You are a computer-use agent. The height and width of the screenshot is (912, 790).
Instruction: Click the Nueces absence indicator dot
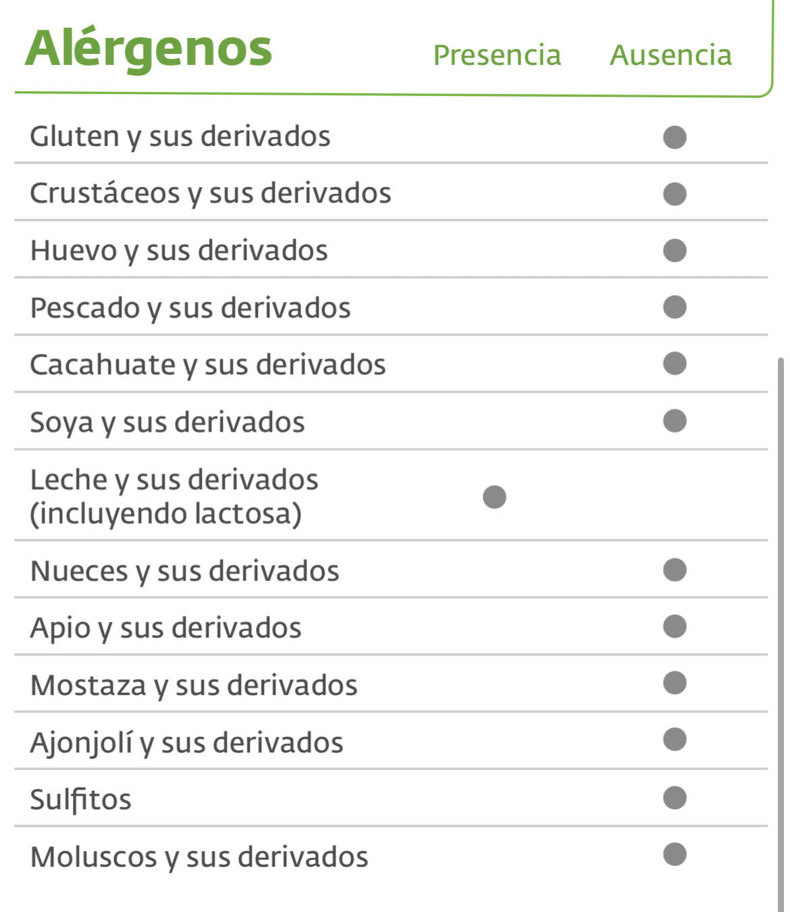point(675,569)
